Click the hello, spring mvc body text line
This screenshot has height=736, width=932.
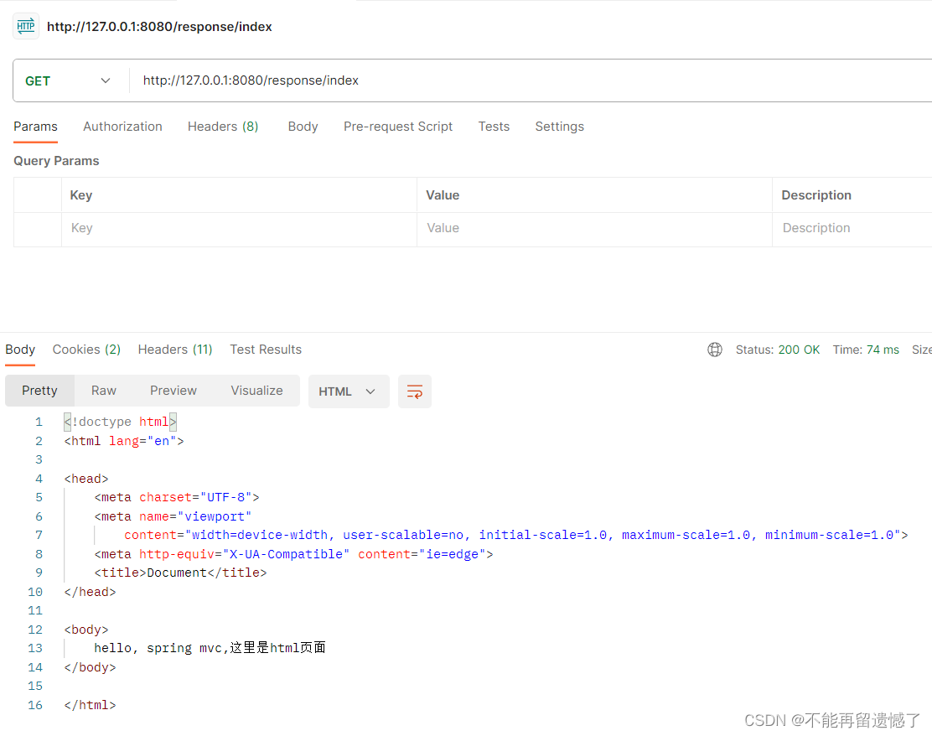pyautogui.click(x=210, y=648)
